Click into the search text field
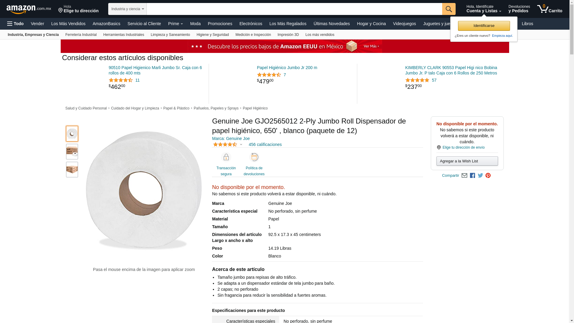Image resolution: width=574 pixels, height=323 pixels. [x=294, y=9]
